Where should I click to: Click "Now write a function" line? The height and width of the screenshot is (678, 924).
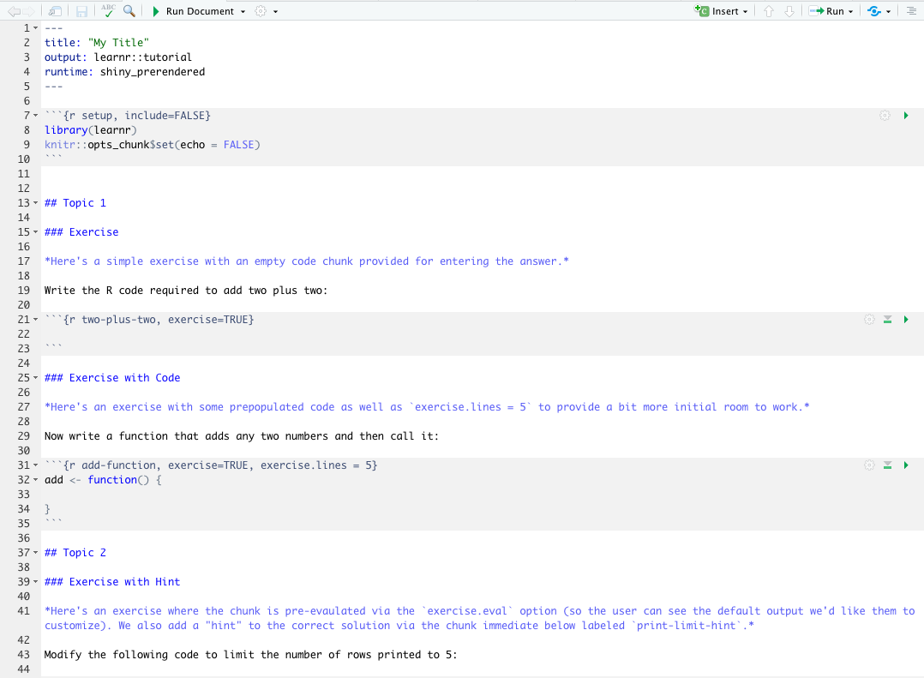pos(242,436)
